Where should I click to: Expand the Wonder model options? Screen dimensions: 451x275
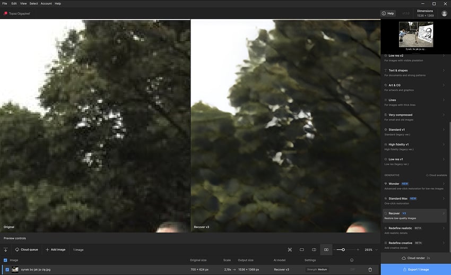point(443,184)
